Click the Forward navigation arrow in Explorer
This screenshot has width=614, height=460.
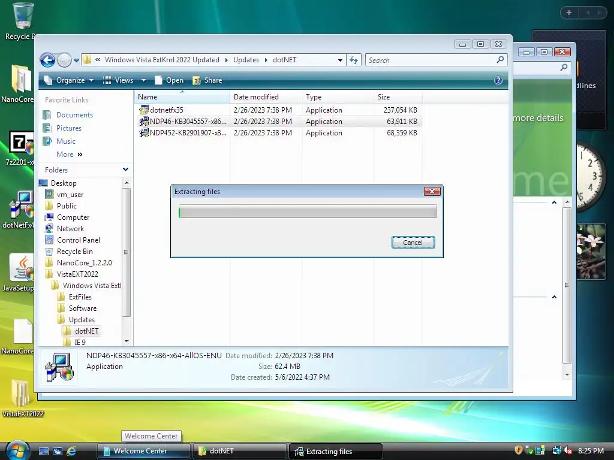[x=64, y=60]
